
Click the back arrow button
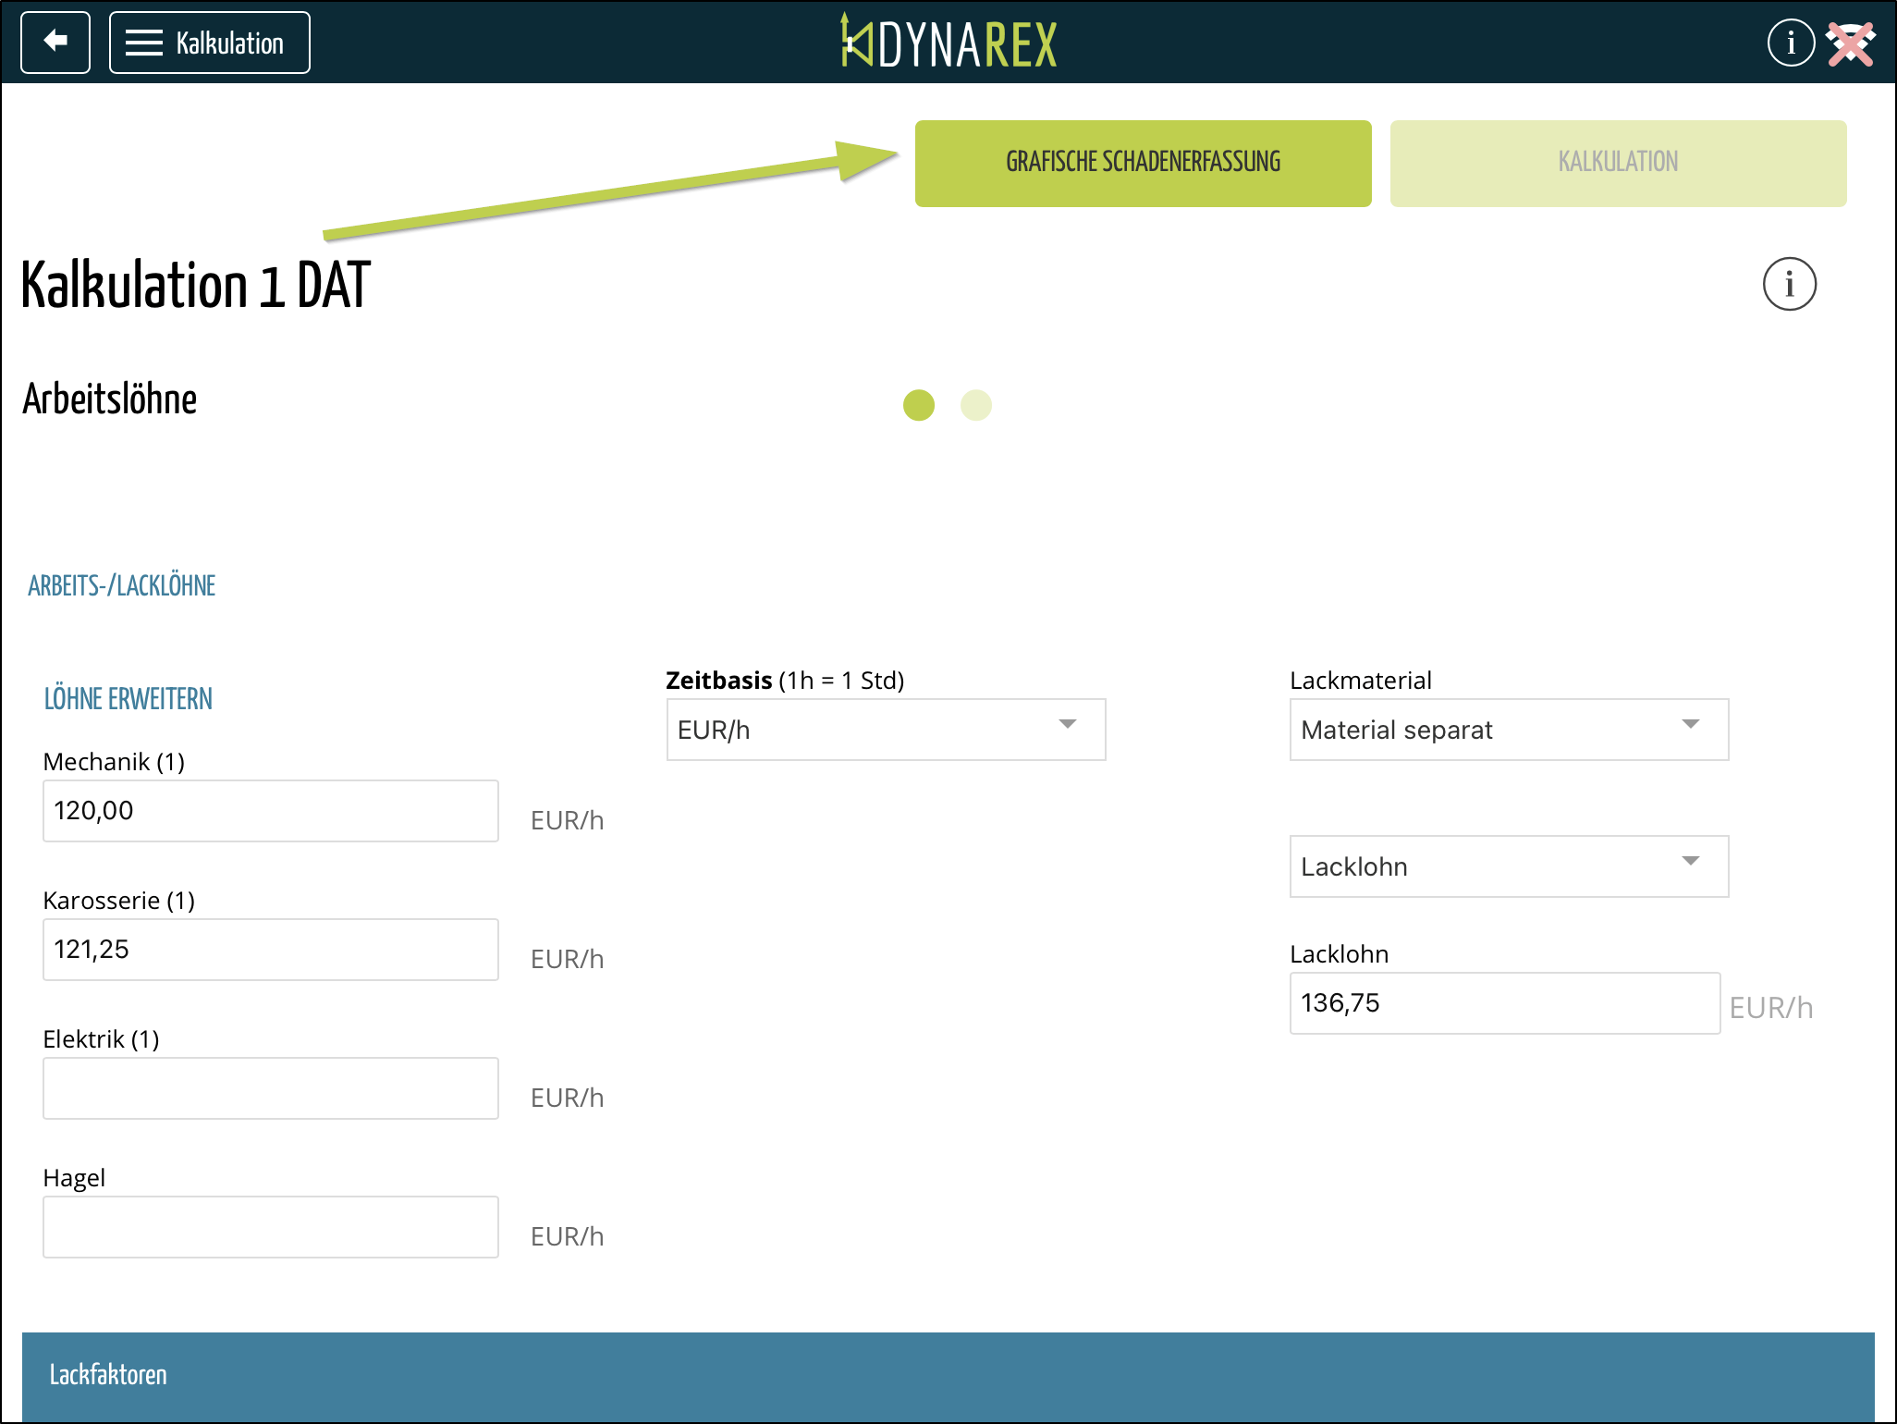point(55,43)
